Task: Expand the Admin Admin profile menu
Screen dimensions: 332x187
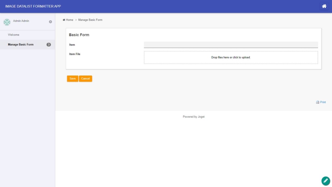Action: (x=50, y=22)
